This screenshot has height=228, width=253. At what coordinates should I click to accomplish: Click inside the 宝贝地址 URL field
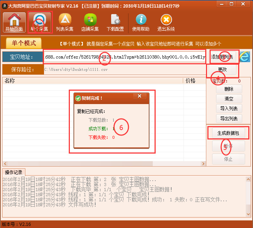[x=125, y=57]
